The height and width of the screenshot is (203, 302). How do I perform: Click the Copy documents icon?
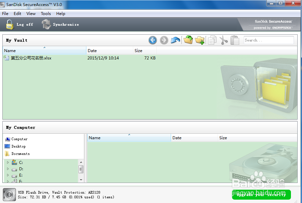pos(212,40)
